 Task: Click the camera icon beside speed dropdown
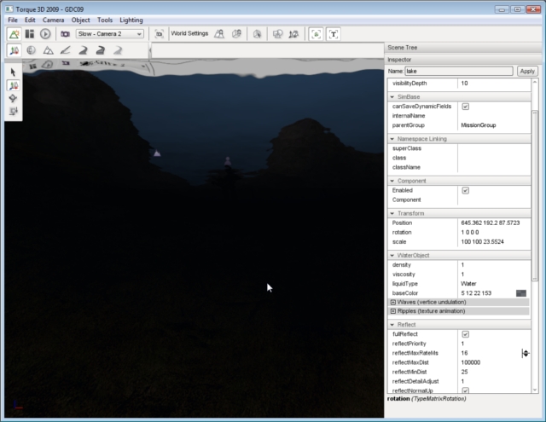[65, 33]
